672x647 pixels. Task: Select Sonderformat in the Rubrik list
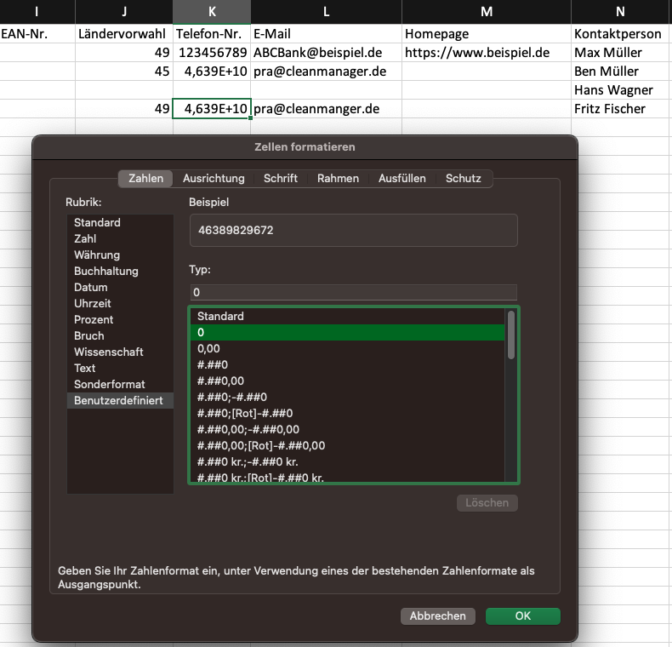110,384
